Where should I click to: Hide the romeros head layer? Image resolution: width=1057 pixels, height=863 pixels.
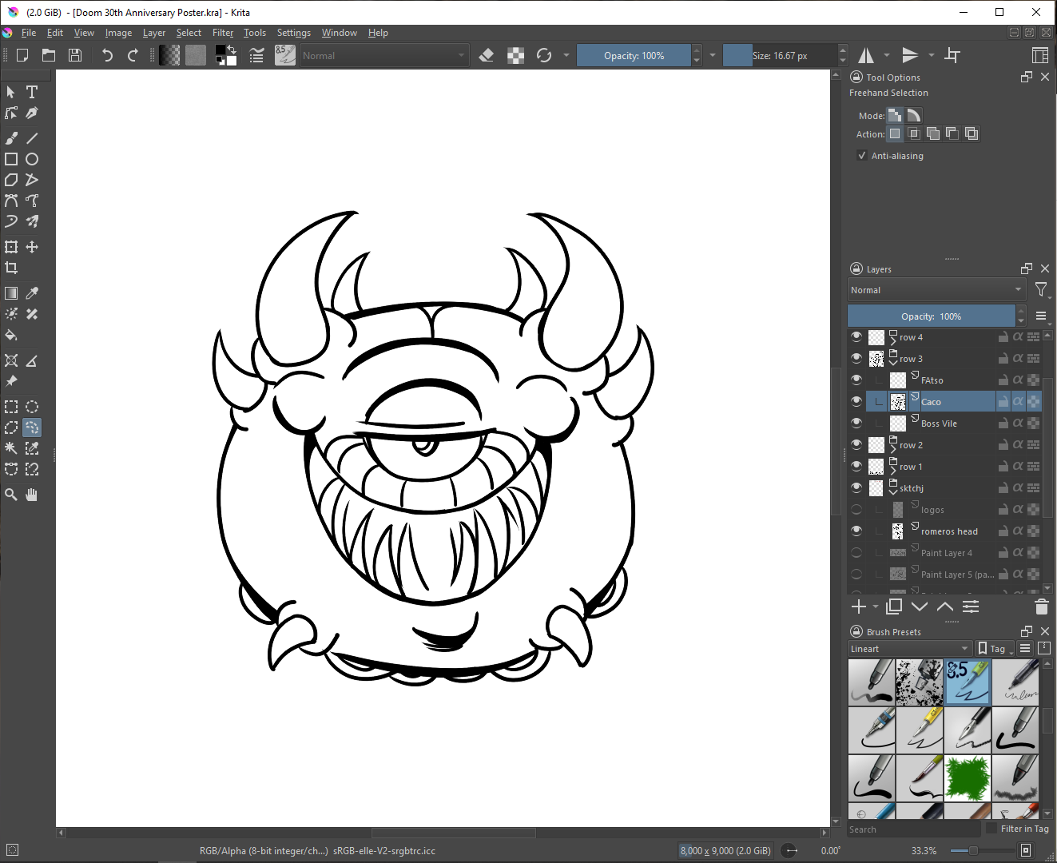click(x=856, y=531)
